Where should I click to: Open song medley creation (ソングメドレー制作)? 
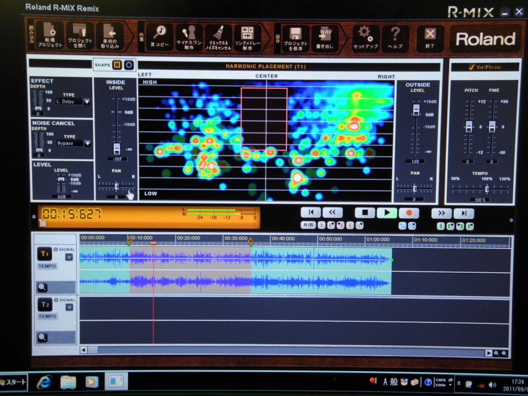pos(247,38)
